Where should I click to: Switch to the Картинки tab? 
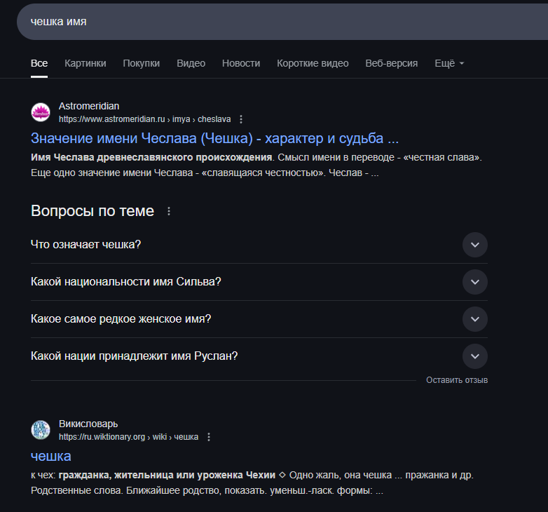click(x=85, y=63)
